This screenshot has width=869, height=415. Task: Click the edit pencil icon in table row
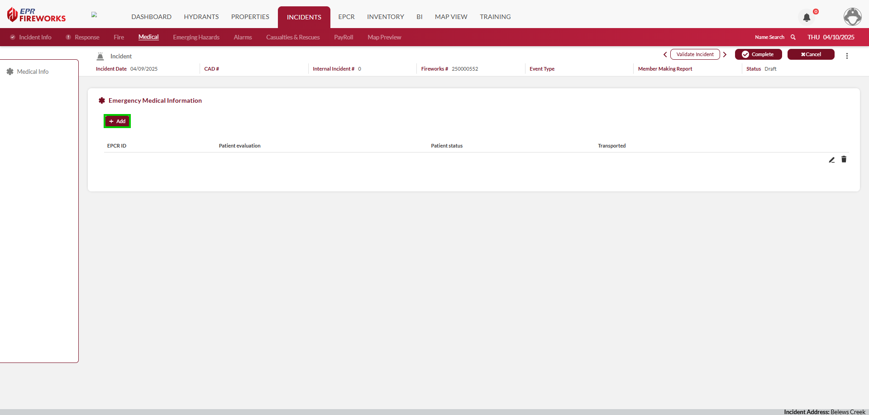tap(831, 160)
